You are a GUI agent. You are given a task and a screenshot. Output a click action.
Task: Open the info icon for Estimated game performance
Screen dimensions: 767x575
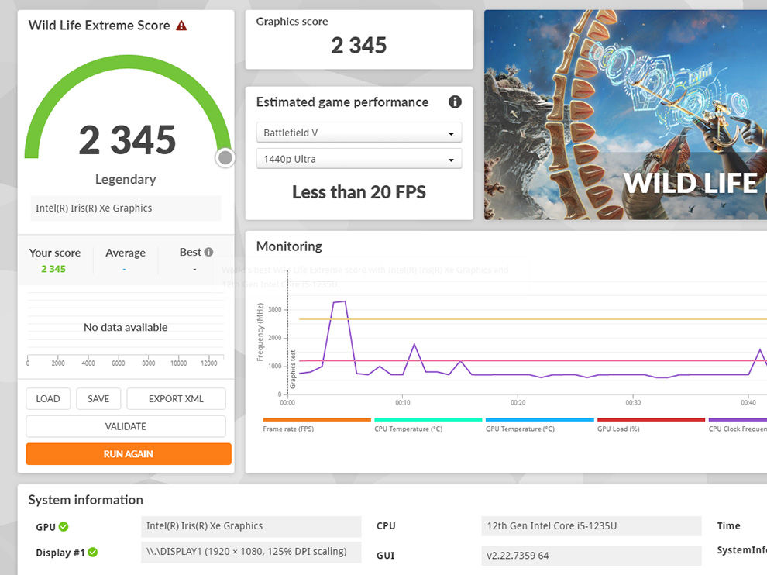point(455,102)
